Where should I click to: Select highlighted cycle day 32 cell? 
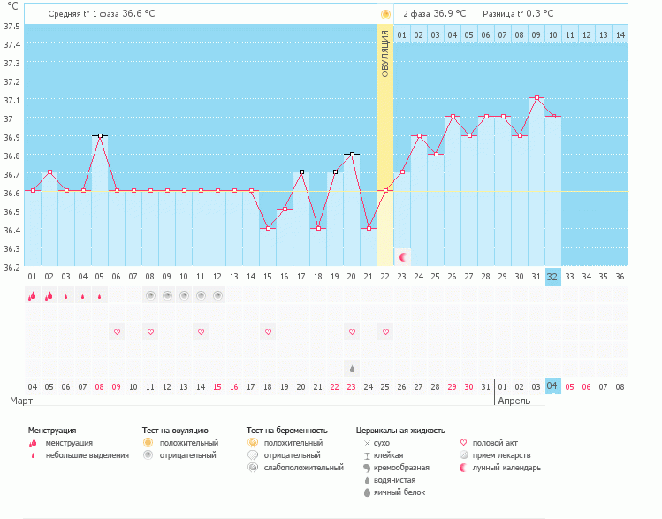552,276
